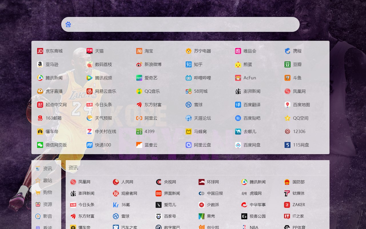
Task: Open ZAKER in the 资讯 panel
Action: [295, 205]
